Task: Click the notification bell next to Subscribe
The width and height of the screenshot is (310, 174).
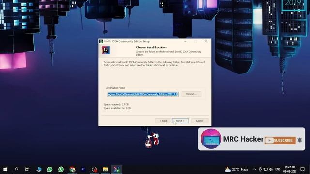Action: [300, 140]
